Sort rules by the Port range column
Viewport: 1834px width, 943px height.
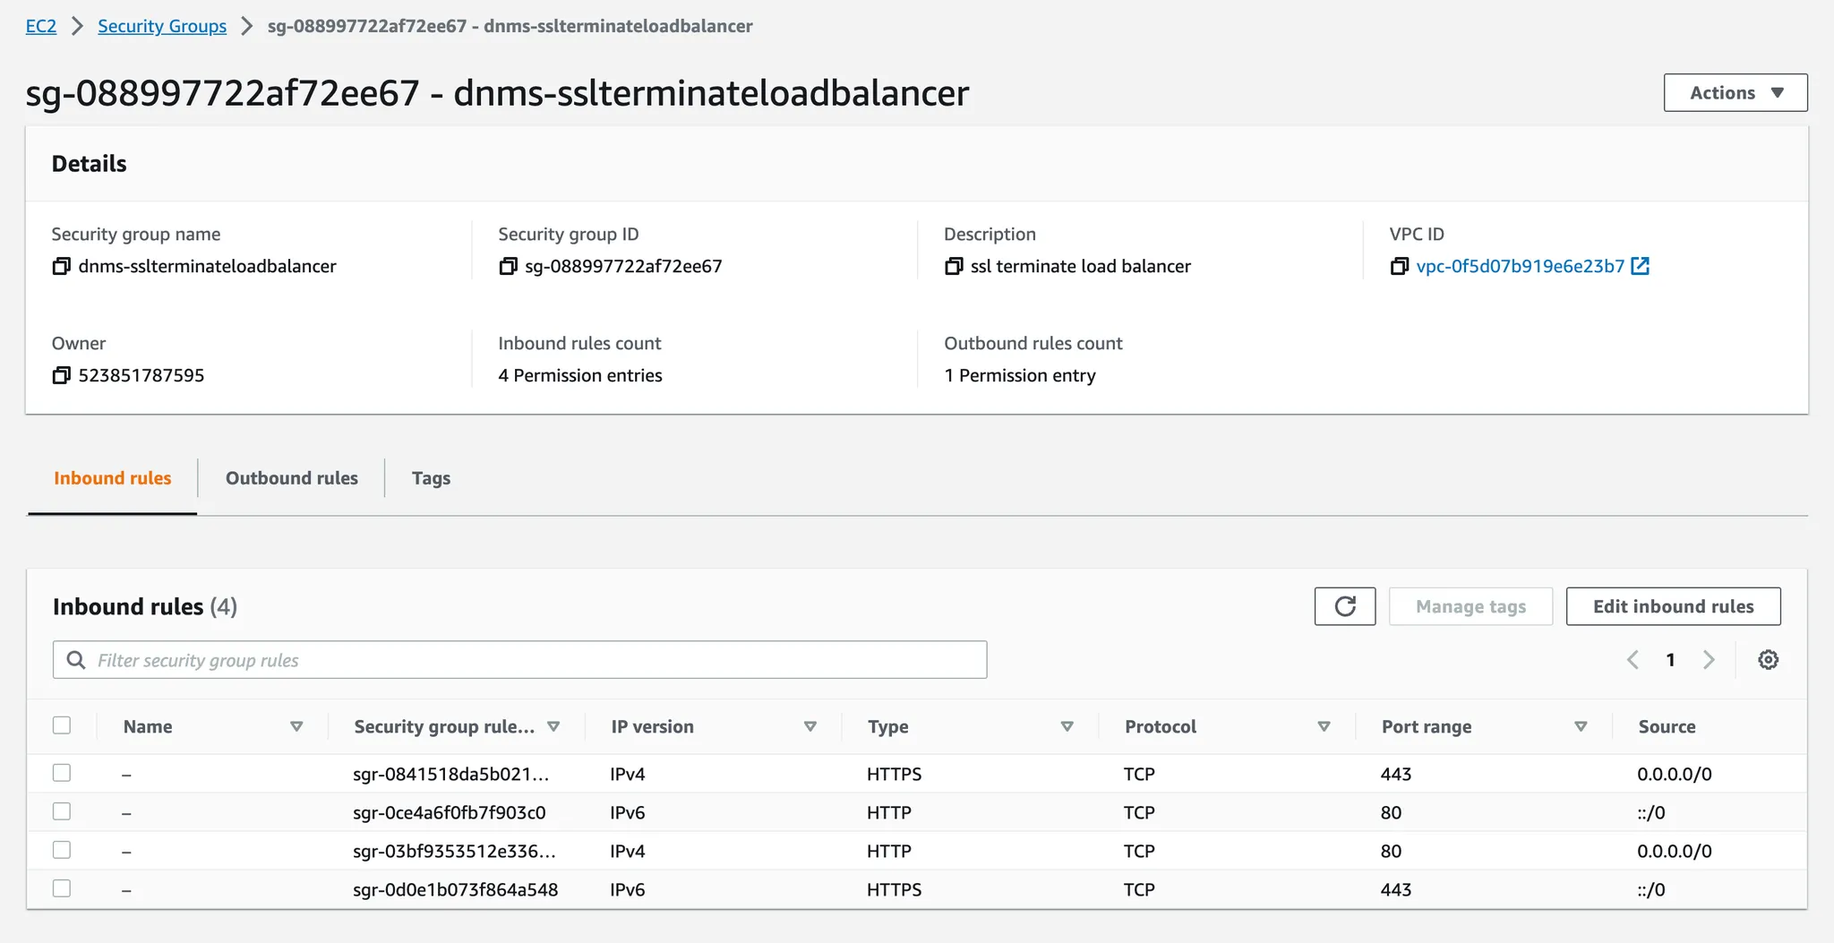coord(1581,726)
